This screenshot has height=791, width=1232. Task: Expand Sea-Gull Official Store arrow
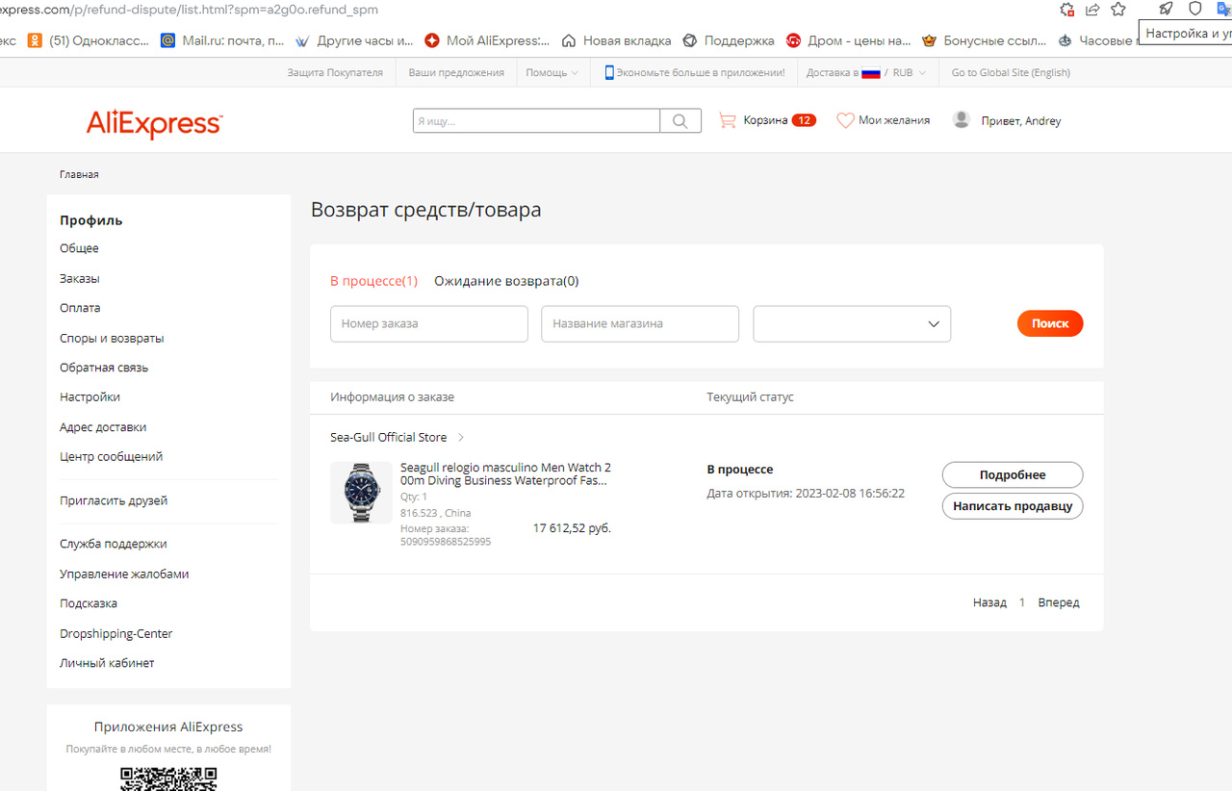point(461,438)
